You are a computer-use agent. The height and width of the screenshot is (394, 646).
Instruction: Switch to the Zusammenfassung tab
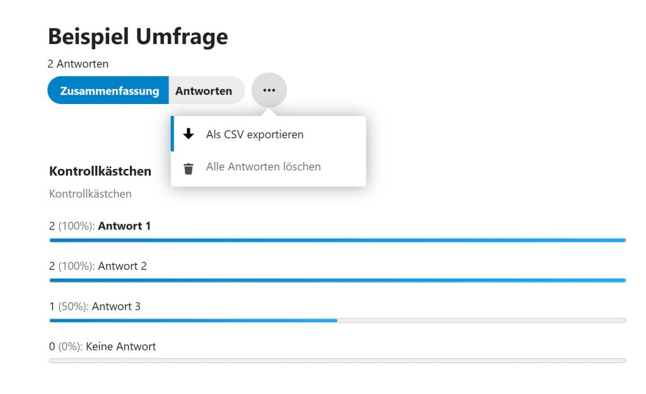click(x=109, y=91)
